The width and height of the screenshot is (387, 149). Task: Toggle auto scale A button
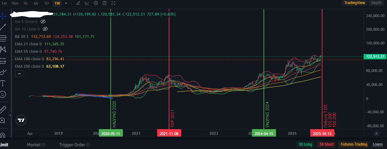tap(376, 133)
